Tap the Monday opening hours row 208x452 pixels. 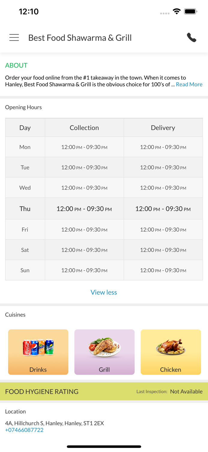point(104,147)
